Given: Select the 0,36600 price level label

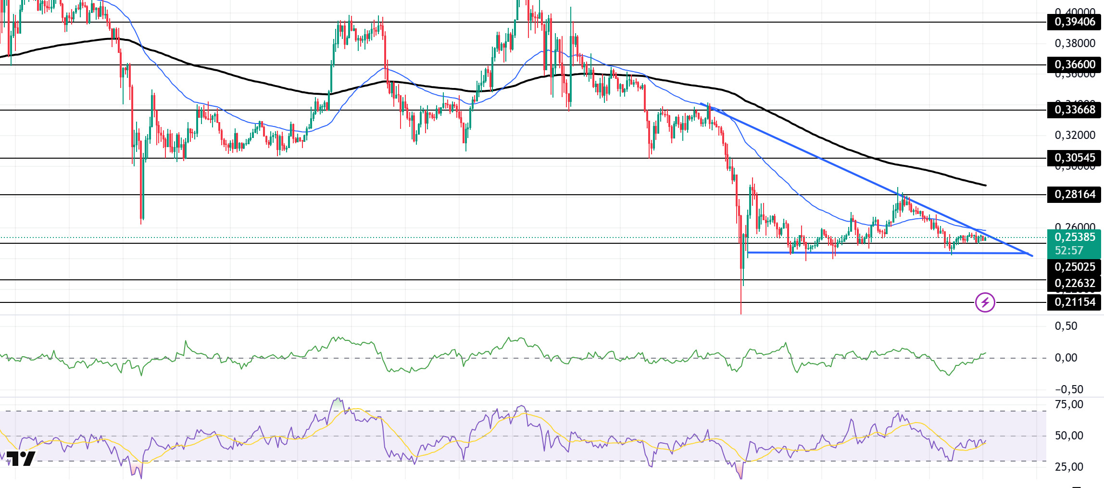Looking at the screenshot, I should click(x=1074, y=64).
